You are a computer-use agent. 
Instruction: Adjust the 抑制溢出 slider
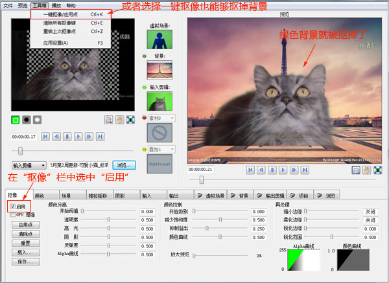tap(220, 229)
